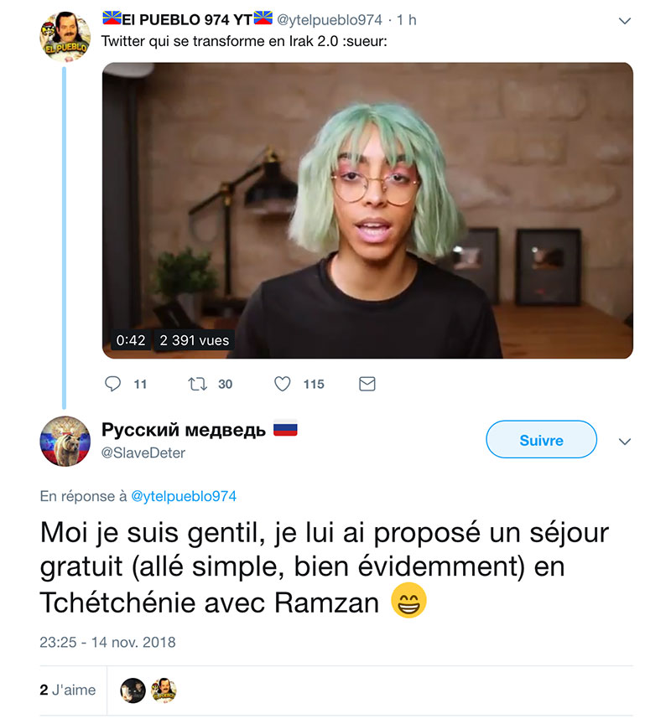Click the reply speech bubble icon
This screenshot has width=671, height=724.
(x=112, y=384)
